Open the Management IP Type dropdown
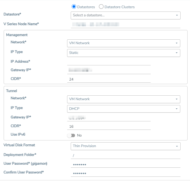The image size is (190, 181). pos(124,53)
